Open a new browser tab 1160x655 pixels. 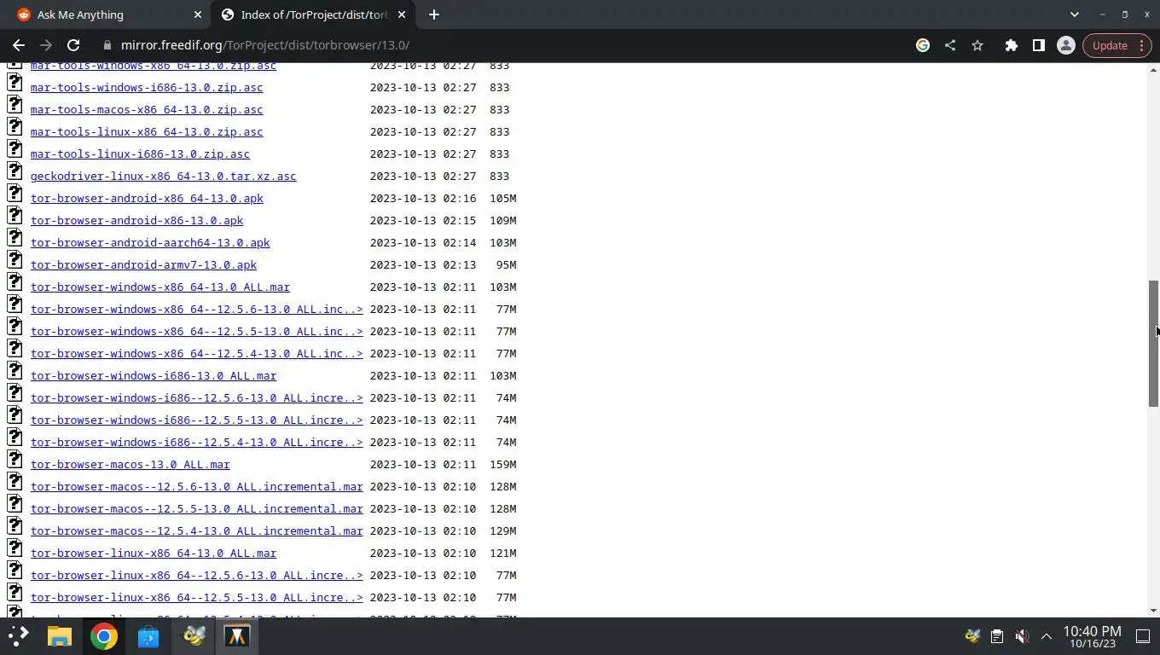pyautogui.click(x=434, y=14)
